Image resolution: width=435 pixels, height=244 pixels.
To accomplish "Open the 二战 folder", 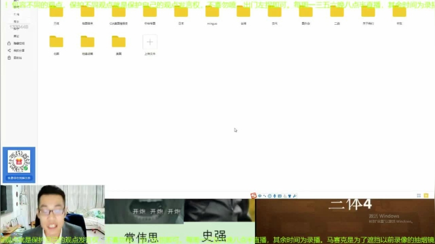I will [x=337, y=12].
